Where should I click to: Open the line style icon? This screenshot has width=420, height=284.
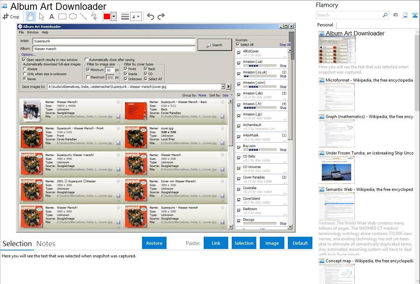125,16
